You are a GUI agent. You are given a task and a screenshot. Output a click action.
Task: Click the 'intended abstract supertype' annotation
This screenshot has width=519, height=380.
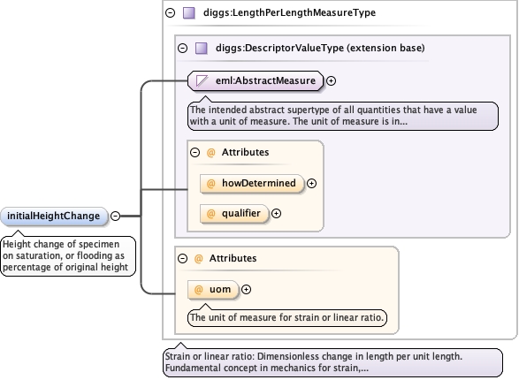tap(343, 116)
